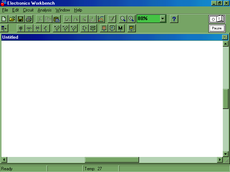Save the circuit with floppy icon
The image size is (230, 172).
click(x=20, y=19)
